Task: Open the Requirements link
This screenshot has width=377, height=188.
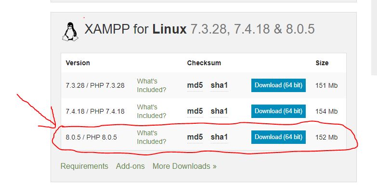Action: tap(84, 166)
